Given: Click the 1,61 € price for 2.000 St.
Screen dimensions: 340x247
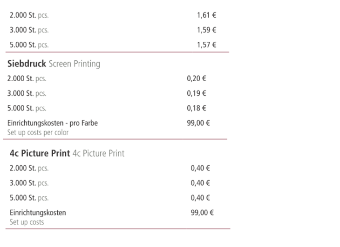Looking at the screenshot, I should click(x=206, y=15).
